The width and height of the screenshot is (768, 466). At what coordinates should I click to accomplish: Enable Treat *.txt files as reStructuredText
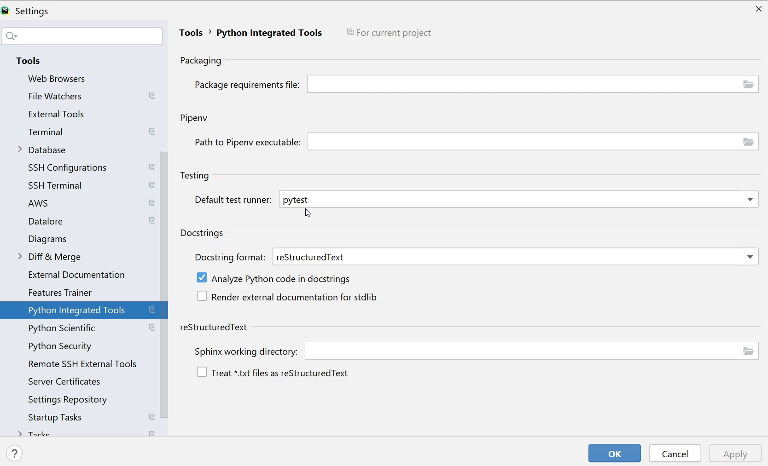[x=202, y=373]
